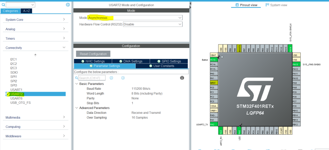The image size is (329, 150).
Task: Click the gear settings icon in categories panel
Action: [68, 4]
